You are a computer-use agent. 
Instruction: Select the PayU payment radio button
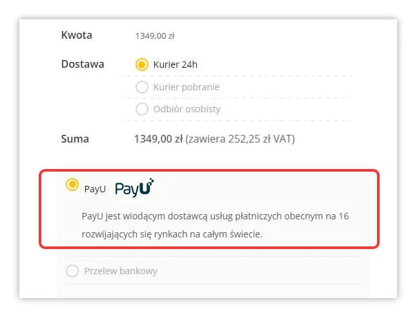tap(72, 185)
